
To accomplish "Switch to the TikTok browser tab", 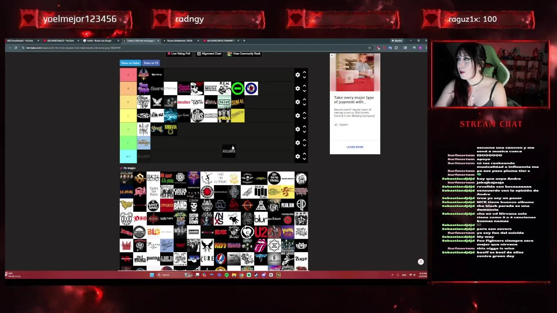I will pyautogui.click(x=181, y=40).
